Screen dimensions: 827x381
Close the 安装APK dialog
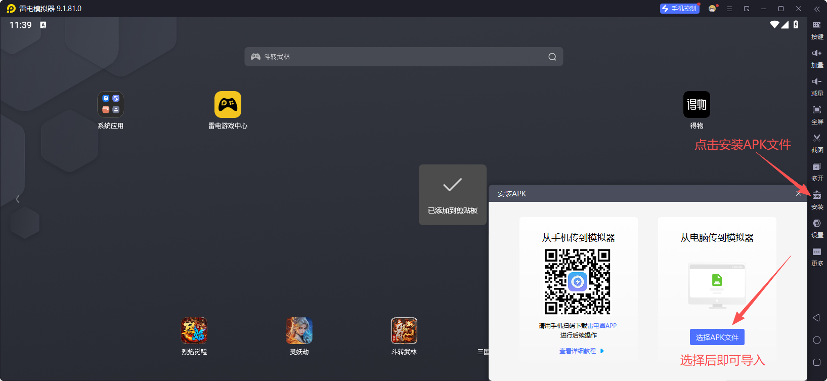[x=798, y=193]
